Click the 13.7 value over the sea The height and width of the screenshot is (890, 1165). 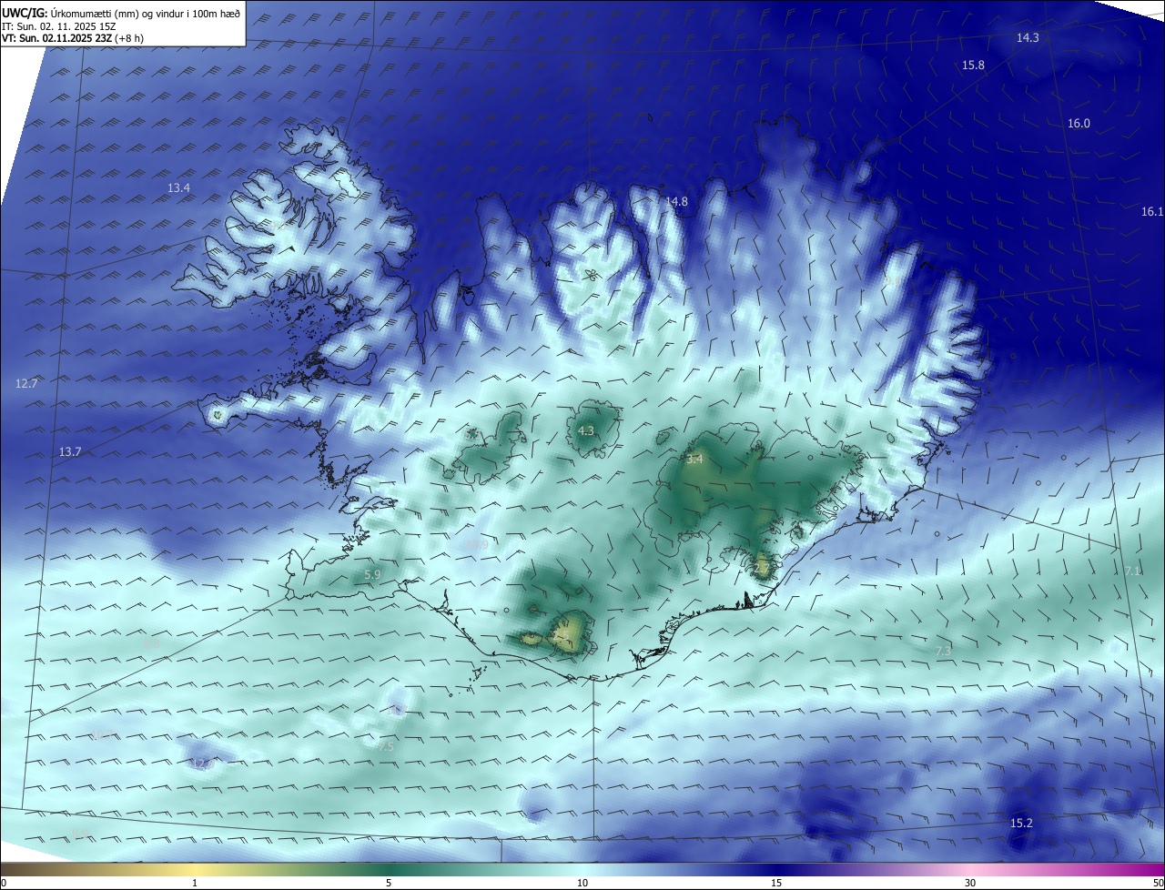click(x=70, y=452)
